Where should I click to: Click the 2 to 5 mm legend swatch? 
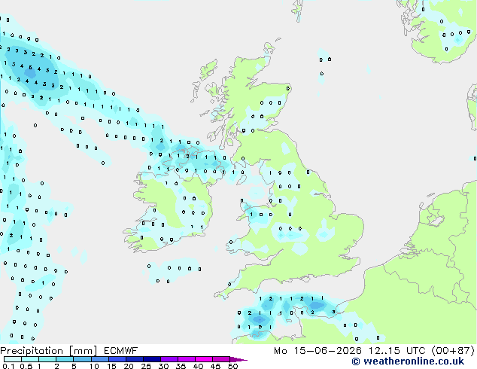(65, 359)
